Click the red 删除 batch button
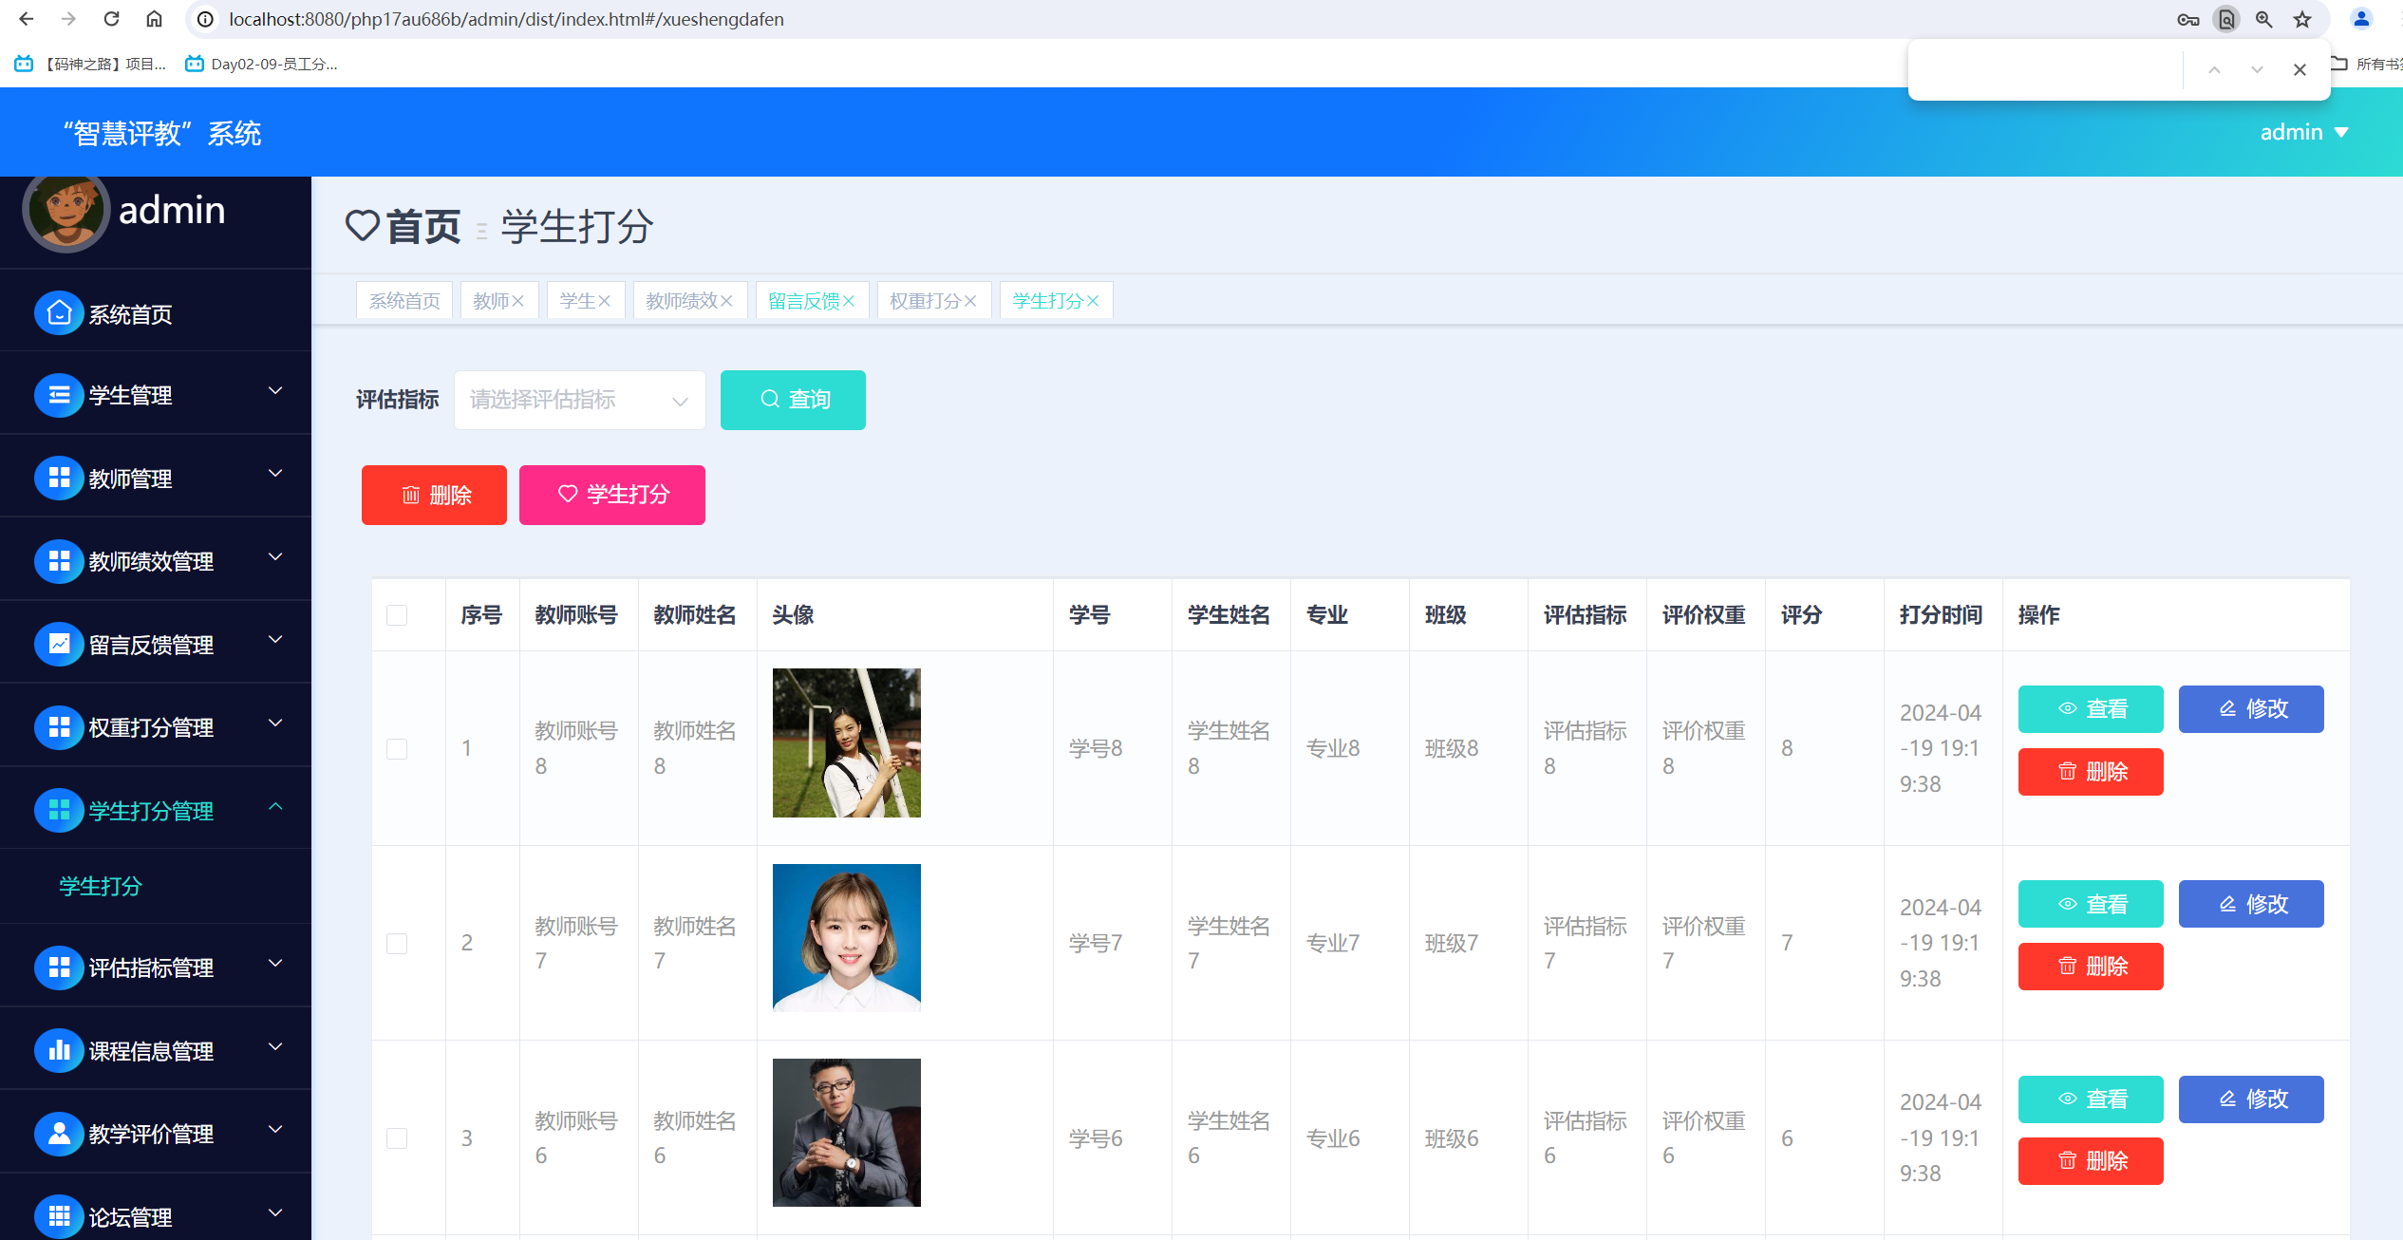The height and width of the screenshot is (1240, 2403). tap(434, 495)
